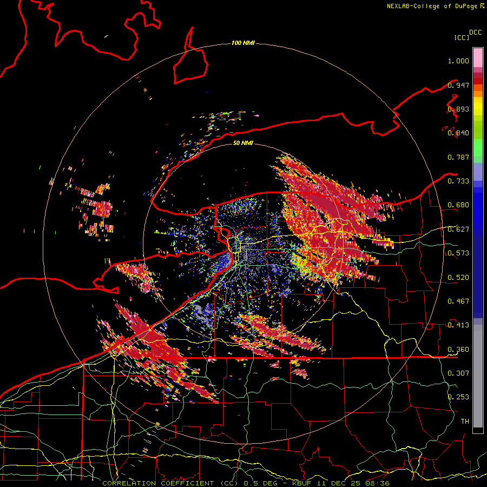Image resolution: width=487 pixels, height=487 pixels.
Task: Click the 0.627 scale value
Action: pos(458,229)
